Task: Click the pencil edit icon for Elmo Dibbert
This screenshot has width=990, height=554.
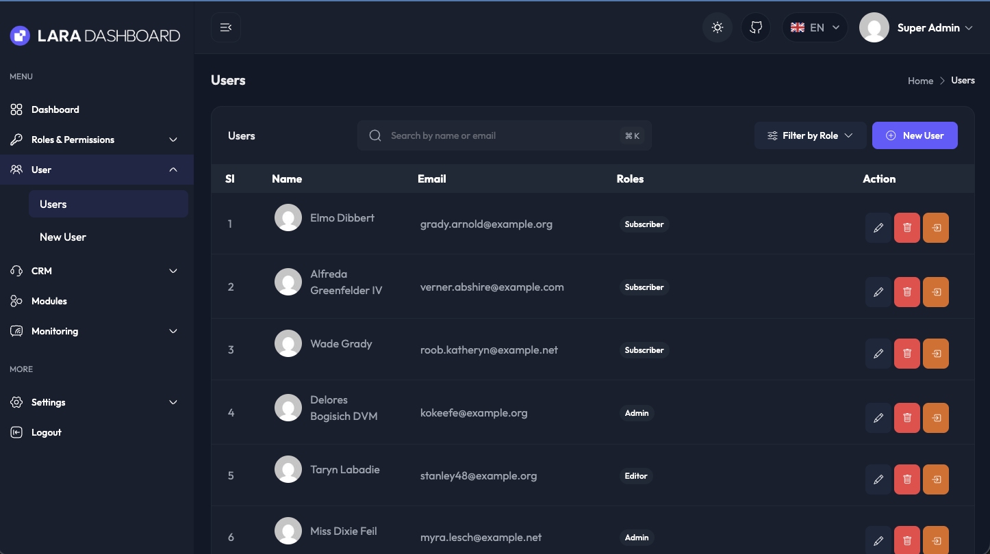Action: coord(878,228)
